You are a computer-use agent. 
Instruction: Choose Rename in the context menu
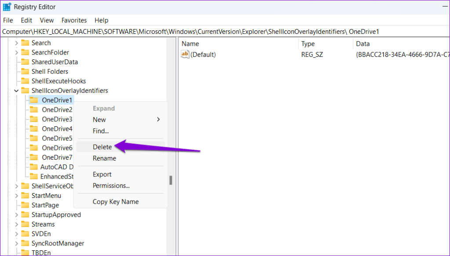pyautogui.click(x=121, y=158)
